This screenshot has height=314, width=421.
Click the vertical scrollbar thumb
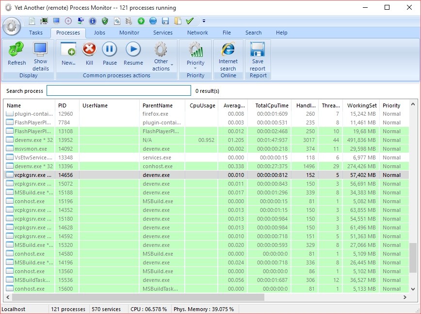coord(413,258)
